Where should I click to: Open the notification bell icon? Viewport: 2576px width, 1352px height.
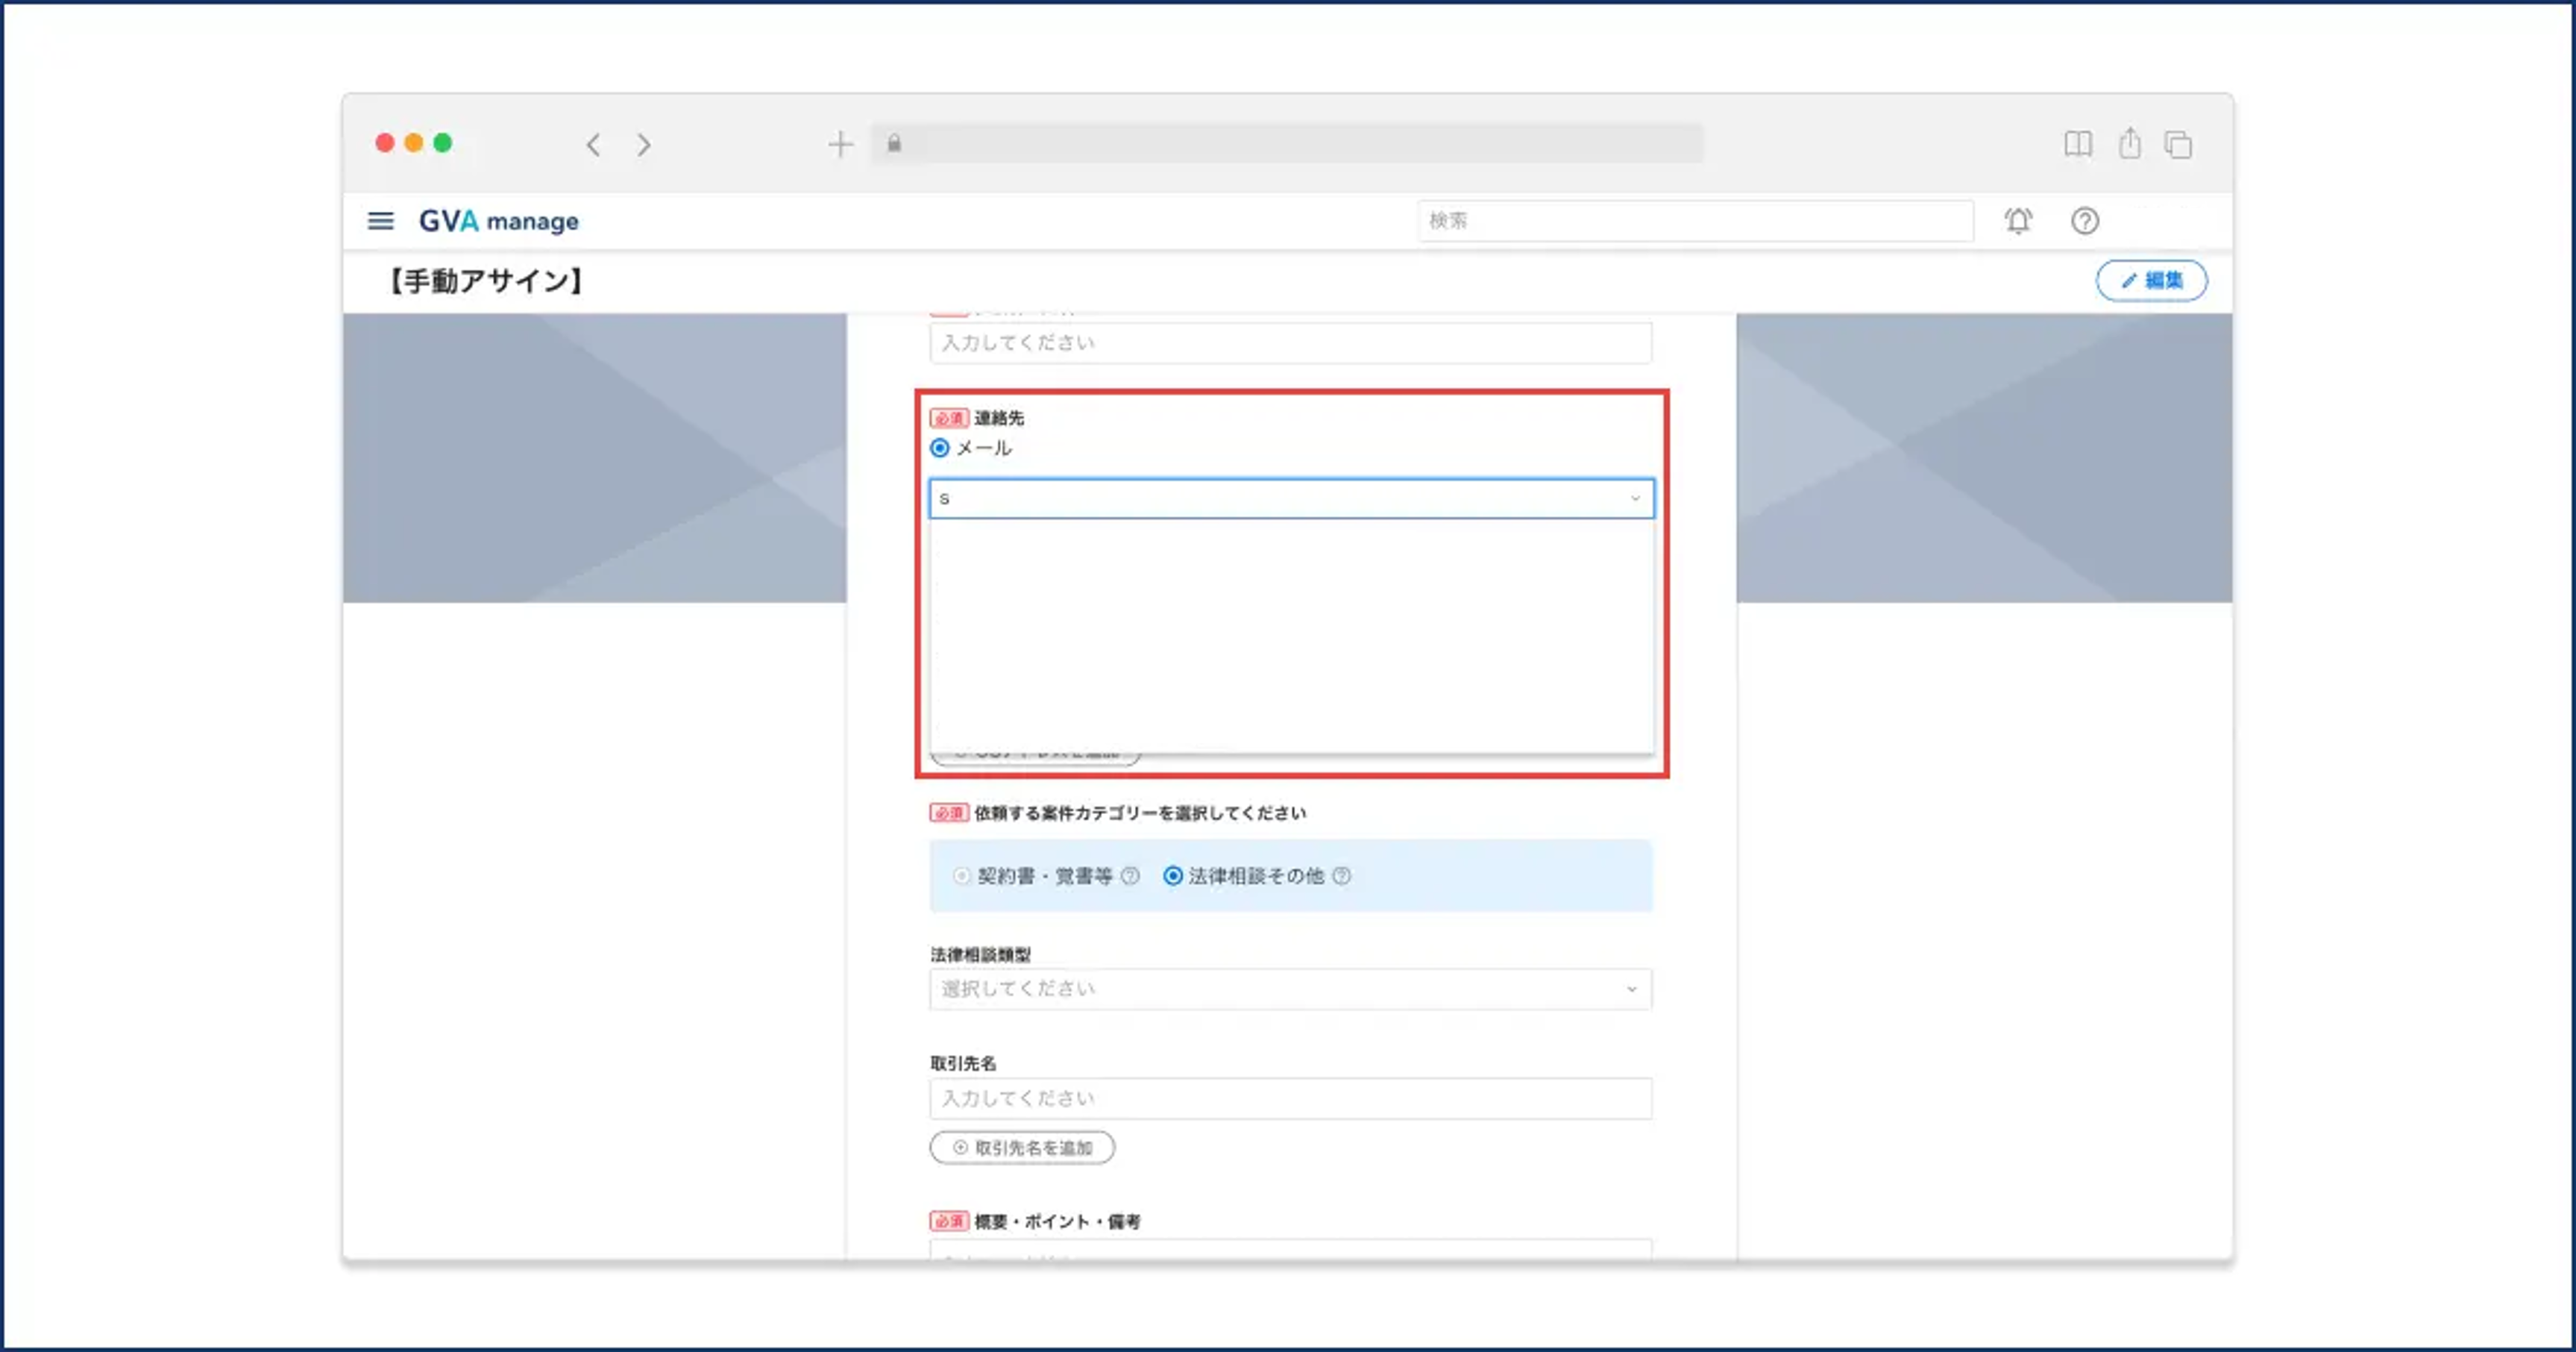2018,221
